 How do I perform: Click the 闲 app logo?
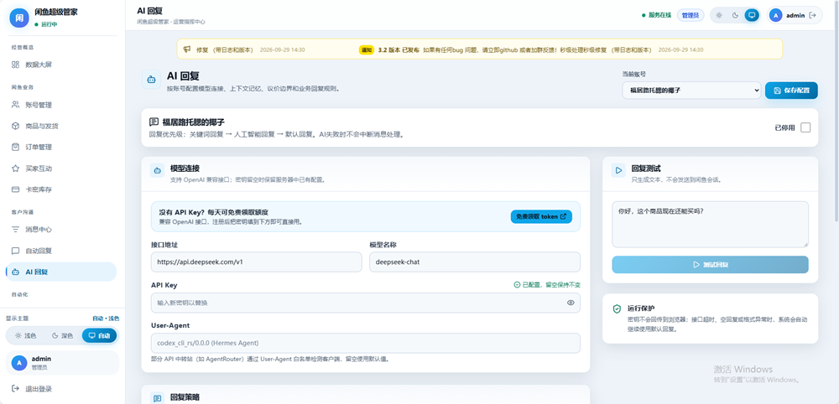tap(18, 18)
